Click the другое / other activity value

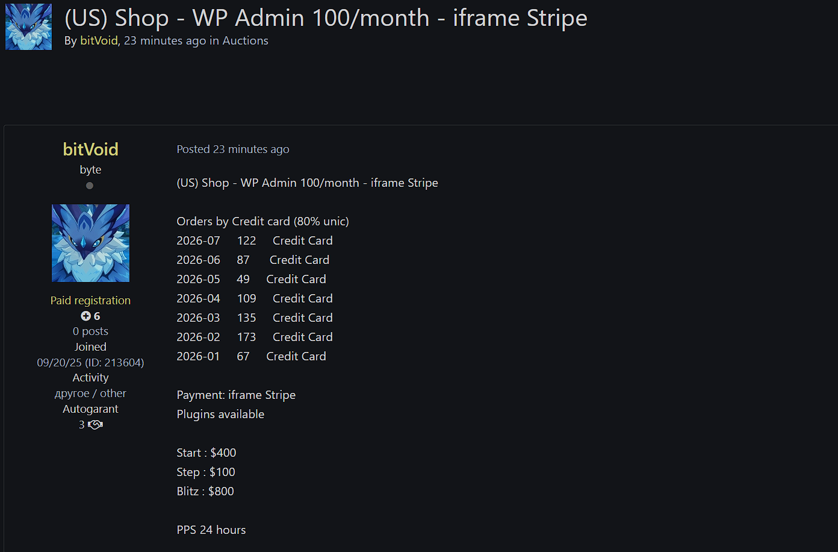pyautogui.click(x=90, y=394)
